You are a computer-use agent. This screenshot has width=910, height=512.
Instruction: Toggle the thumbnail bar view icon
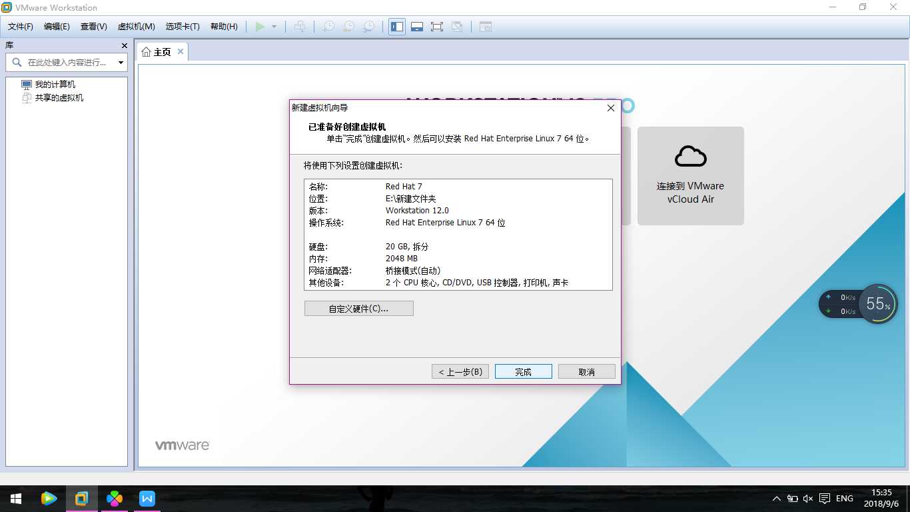tap(417, 27)
